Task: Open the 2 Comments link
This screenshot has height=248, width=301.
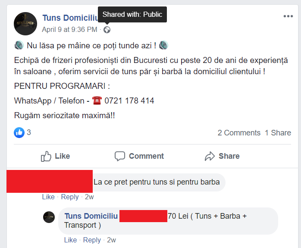Action: [239, 133]
